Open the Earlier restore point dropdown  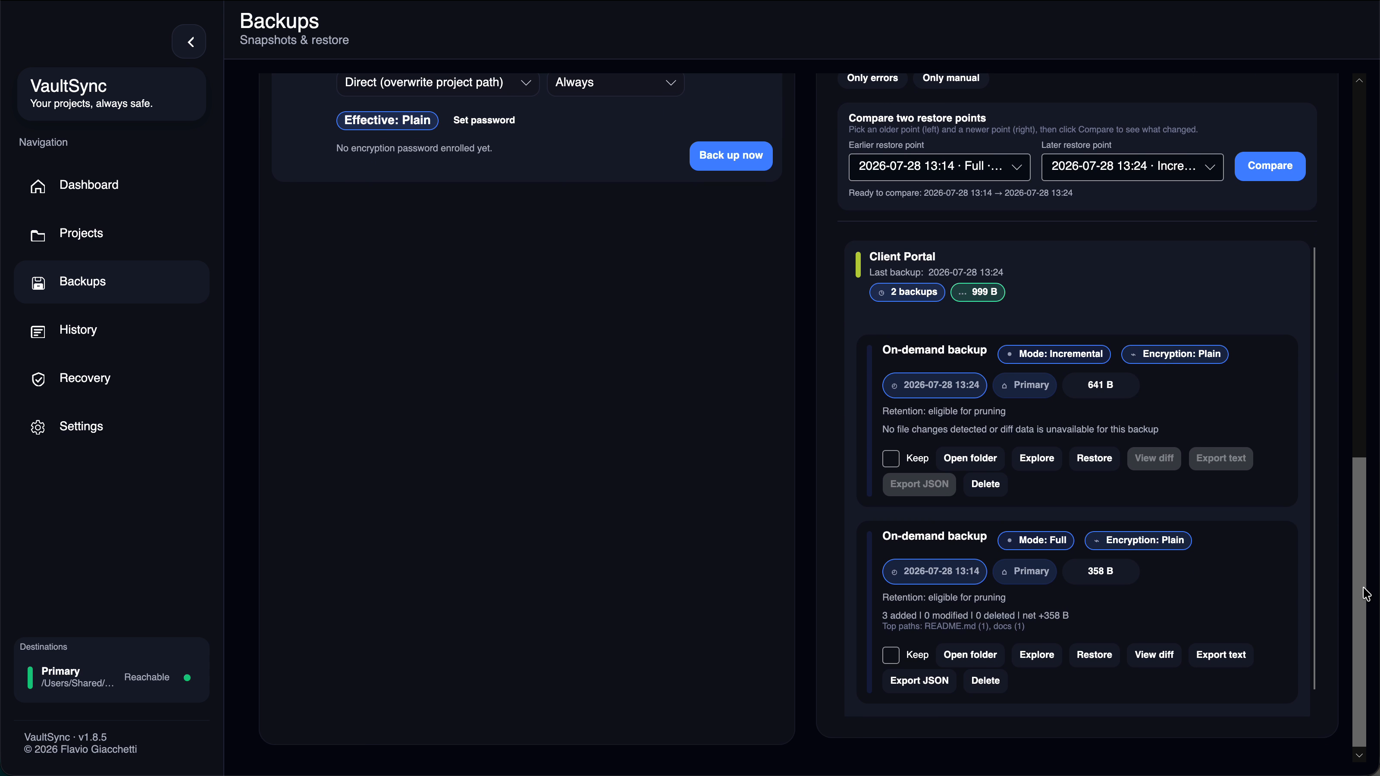[x=940, y=167]
